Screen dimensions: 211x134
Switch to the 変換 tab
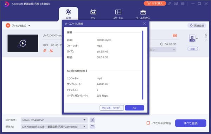click(x=68, y=14)
